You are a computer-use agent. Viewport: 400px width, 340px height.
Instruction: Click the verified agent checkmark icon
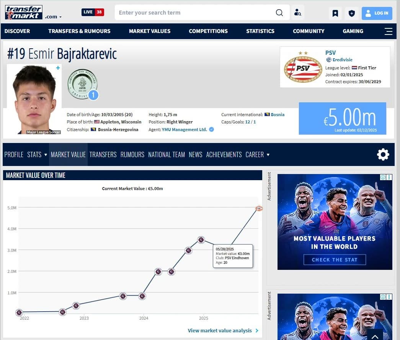[211, 130]
